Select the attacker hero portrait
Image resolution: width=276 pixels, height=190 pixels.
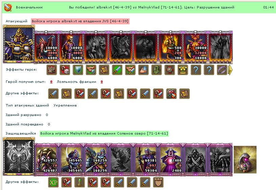[19, 44]
